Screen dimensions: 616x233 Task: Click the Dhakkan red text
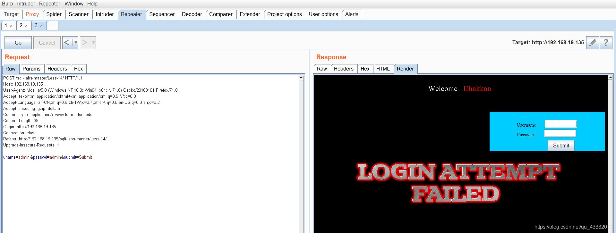point(477,89)
